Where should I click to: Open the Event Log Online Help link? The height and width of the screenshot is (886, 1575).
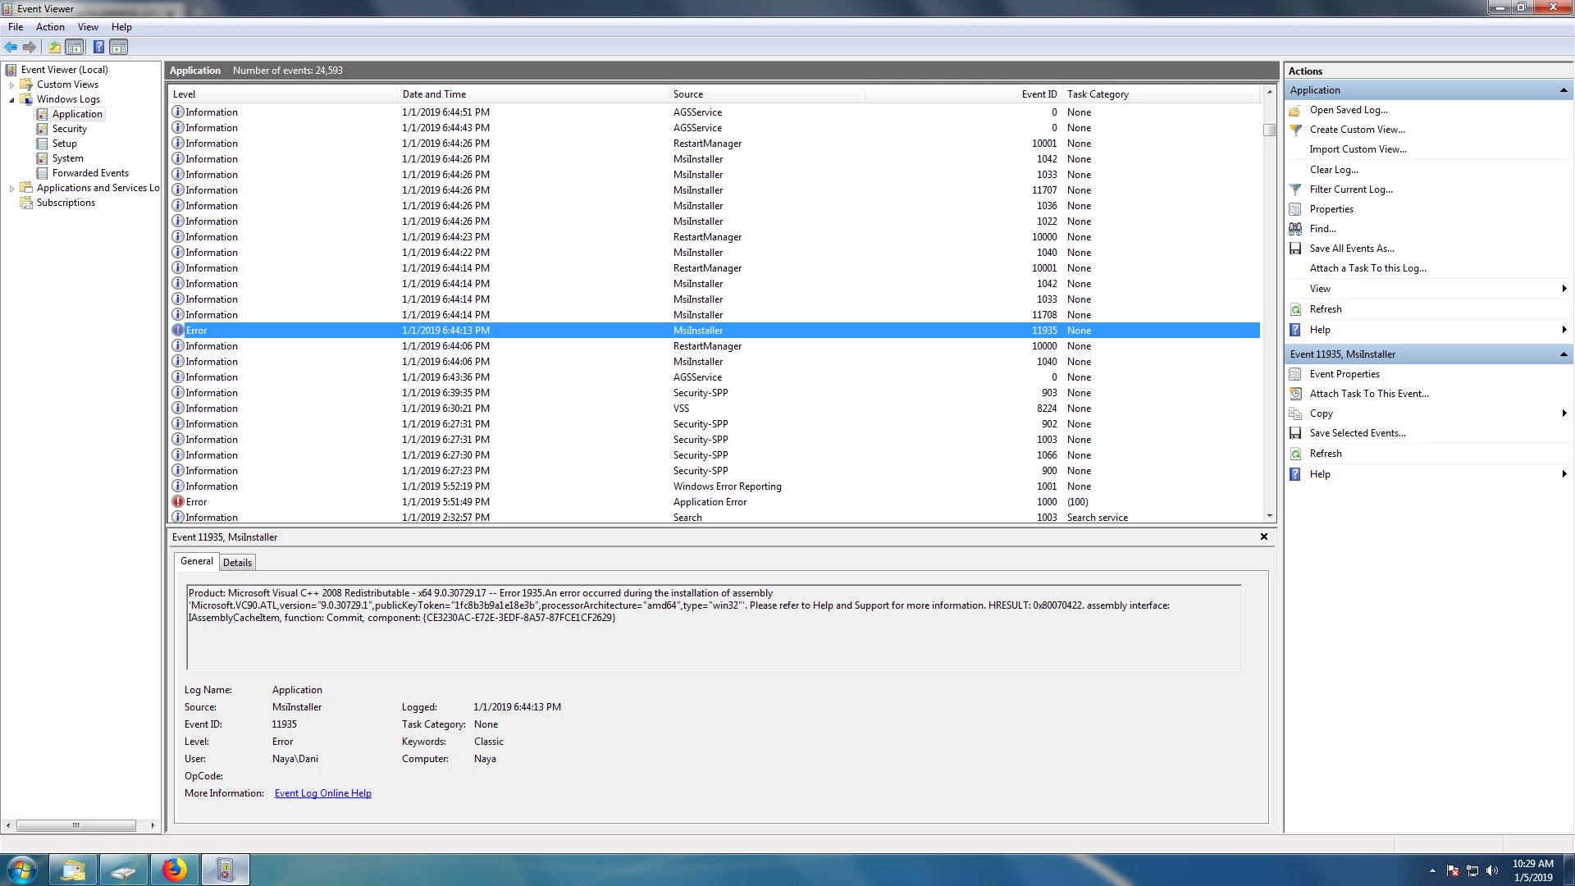tap(322, 793)
